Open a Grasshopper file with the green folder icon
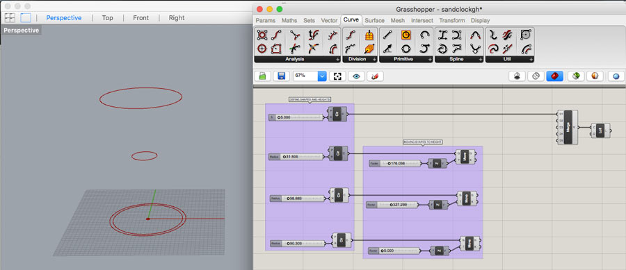The height and width of the screenshot is (270, 626). 263,76
